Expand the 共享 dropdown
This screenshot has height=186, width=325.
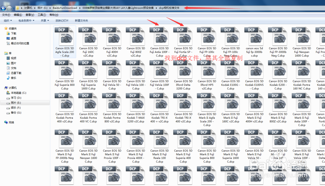45,20
